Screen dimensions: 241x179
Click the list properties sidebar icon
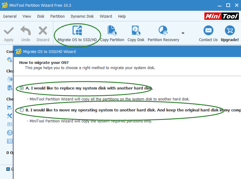point(10,141)
